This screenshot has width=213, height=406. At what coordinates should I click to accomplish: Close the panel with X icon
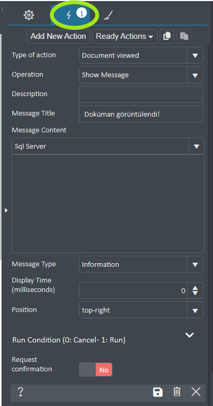coord(196,392)
